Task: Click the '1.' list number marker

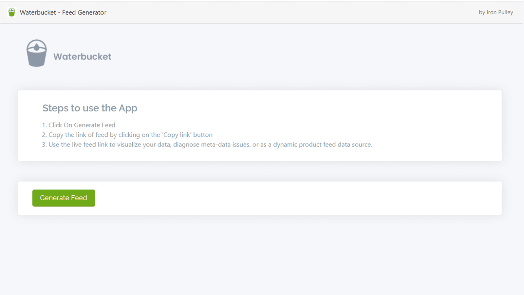Action: pyautogui.click(x=44, y=125)
